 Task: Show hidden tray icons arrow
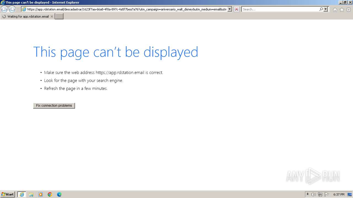[307, 194]
